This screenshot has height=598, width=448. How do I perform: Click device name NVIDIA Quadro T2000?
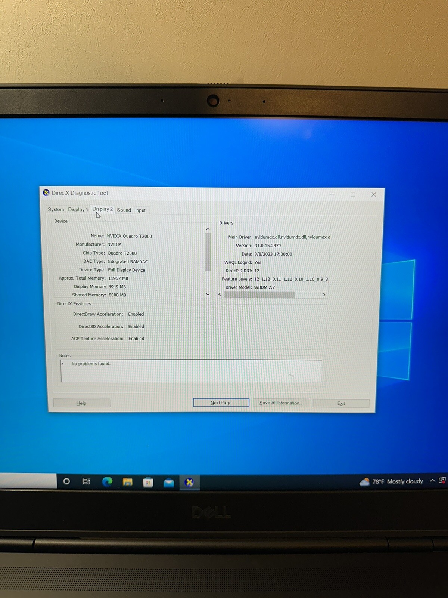[129, 236]
